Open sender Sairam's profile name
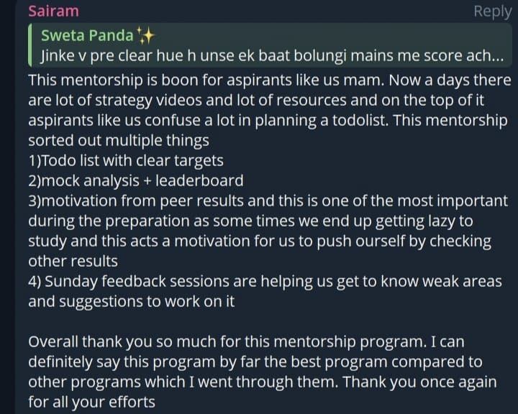518x414 pixels. coord(53,11)
